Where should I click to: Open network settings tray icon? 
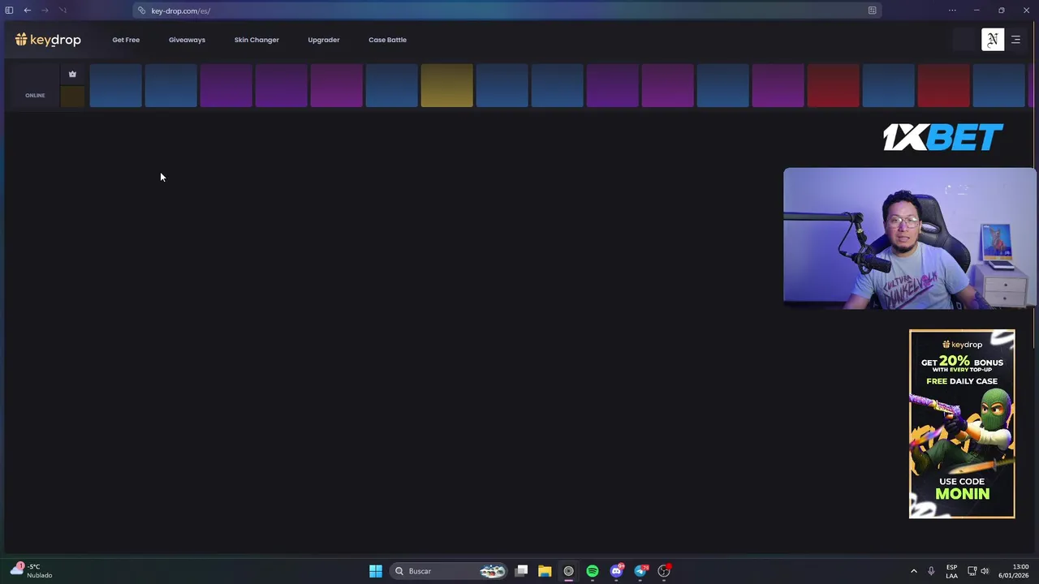tap(972, 571)
